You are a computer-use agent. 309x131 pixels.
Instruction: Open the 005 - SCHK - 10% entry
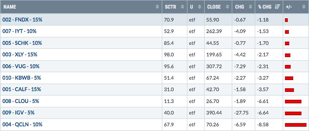coord(22,43)
